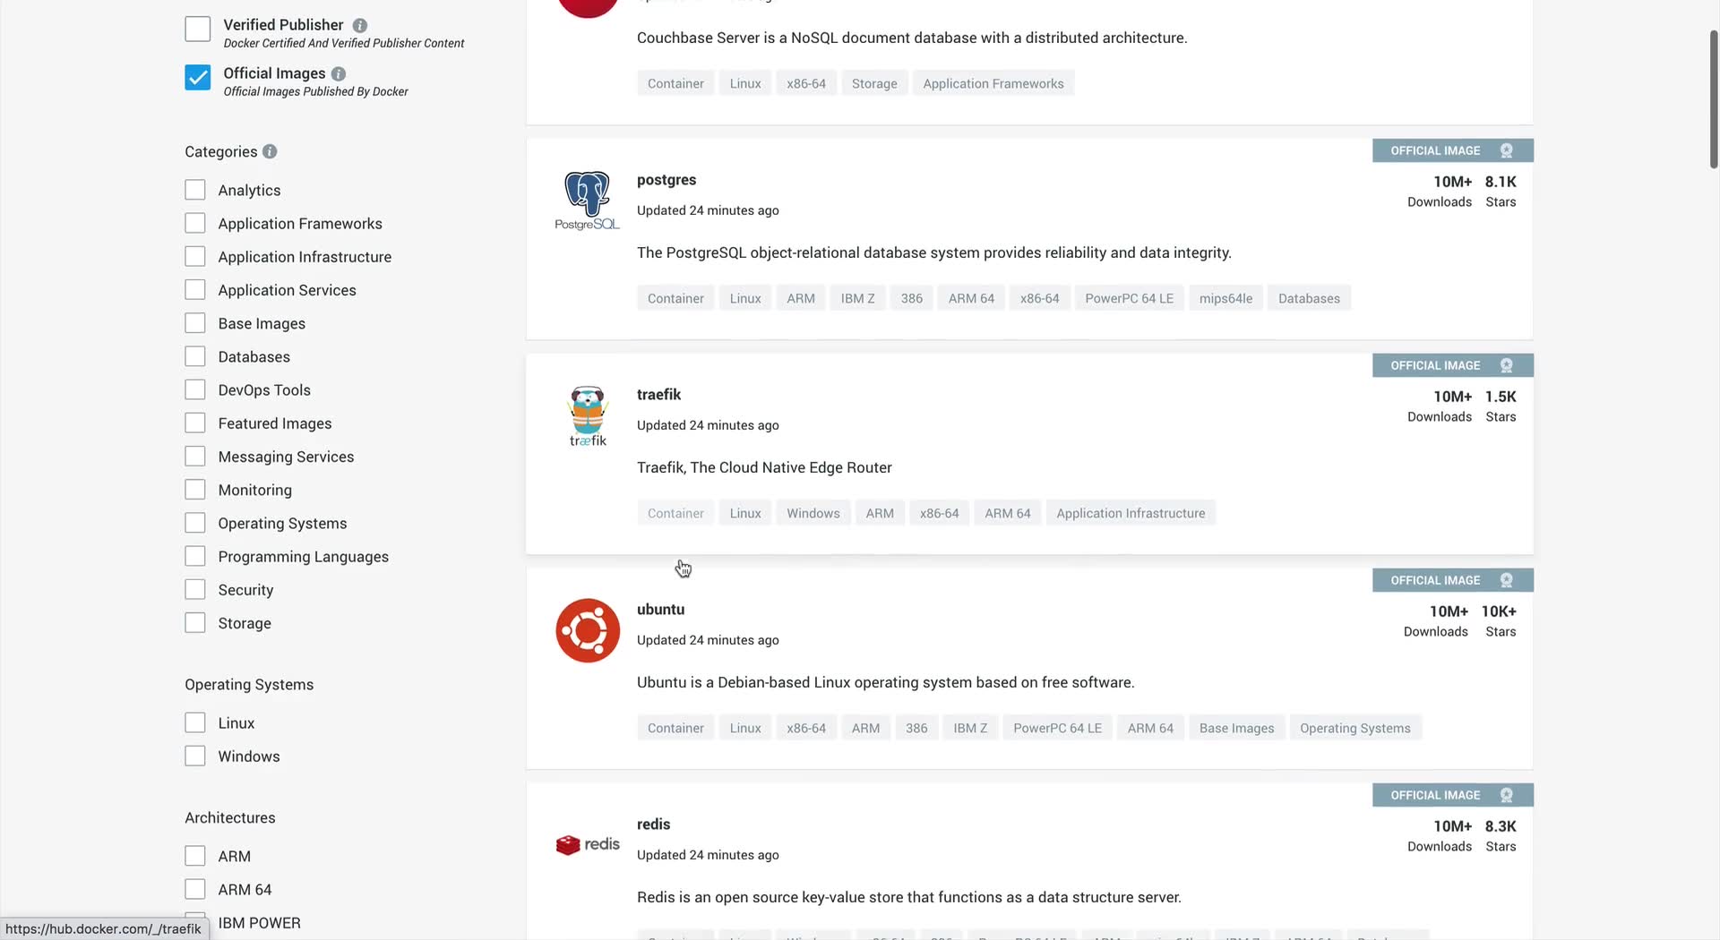This screenshot has height=940, width=1720.
Task: Click the vertical page scrollbar thumb
Action: click(1714, 98)
